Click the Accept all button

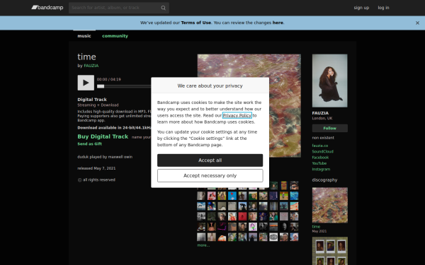click(210, 160)
